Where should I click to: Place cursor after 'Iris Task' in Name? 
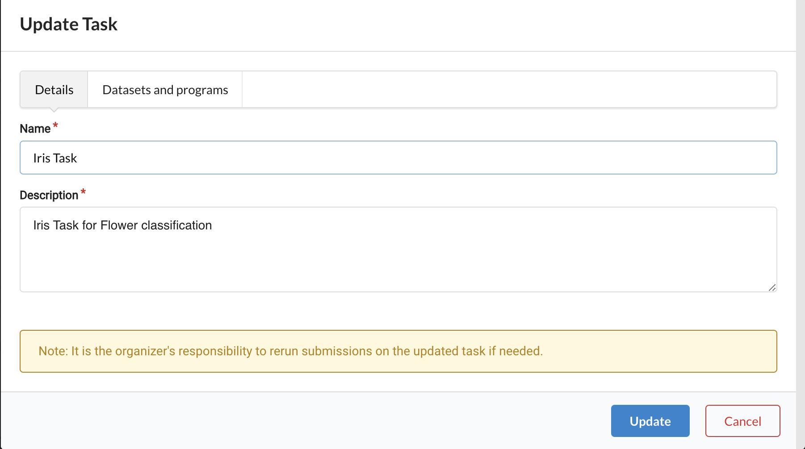coord(78,158)
